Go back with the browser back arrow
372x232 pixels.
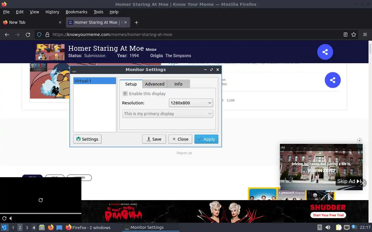pos(7,35)
